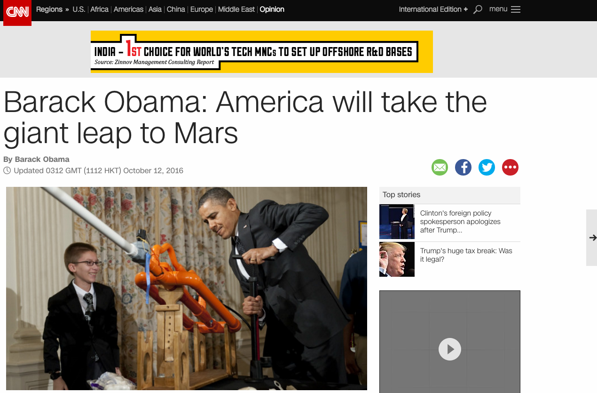This screenshot has width=597, height=393.
Task: Select the Africa region link
Action: point(99,9)
